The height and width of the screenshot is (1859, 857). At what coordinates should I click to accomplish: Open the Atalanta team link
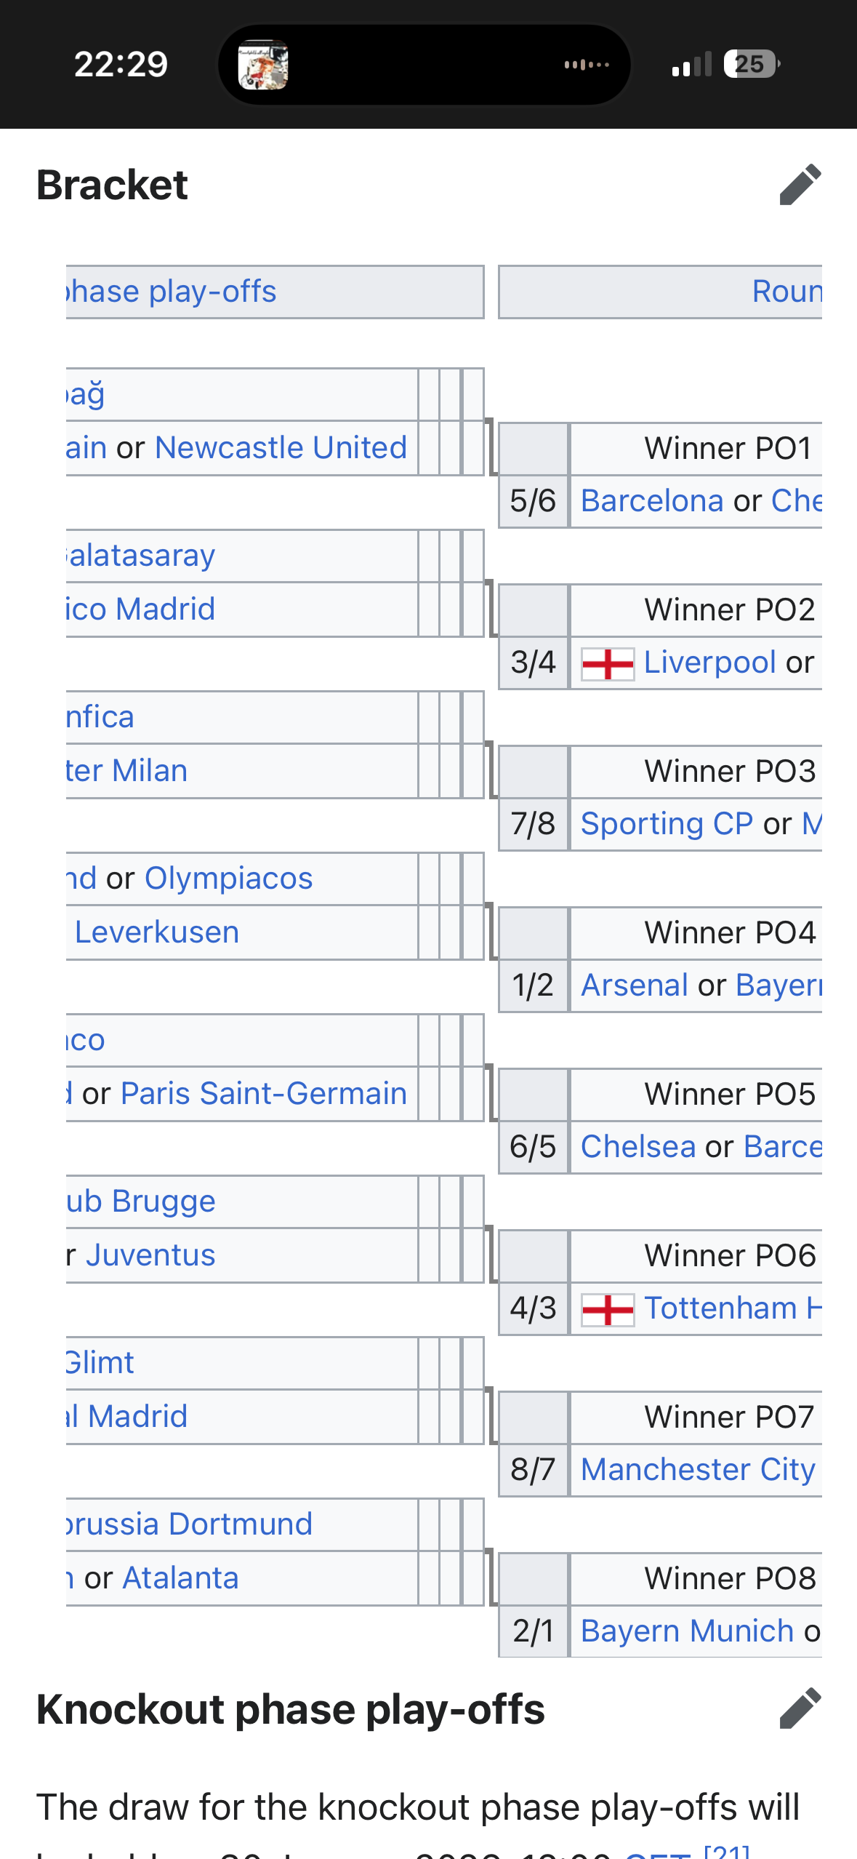click(x=180, y=1578)
